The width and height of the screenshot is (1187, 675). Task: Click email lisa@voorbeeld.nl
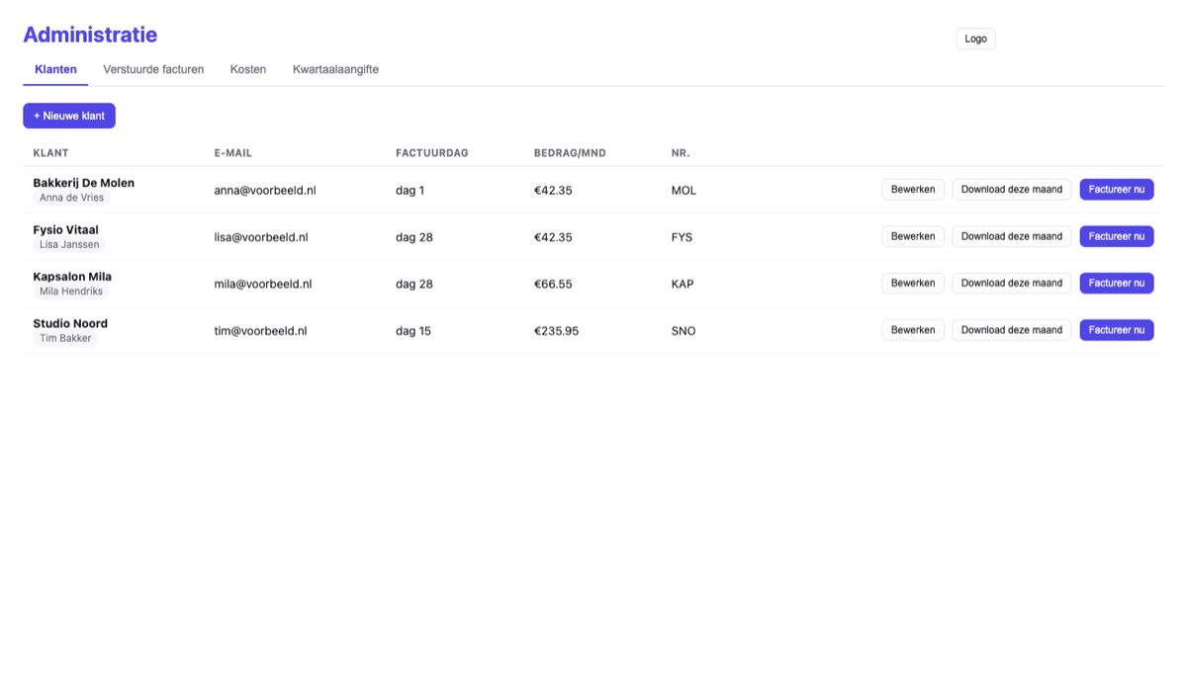[x=261, y=237]
